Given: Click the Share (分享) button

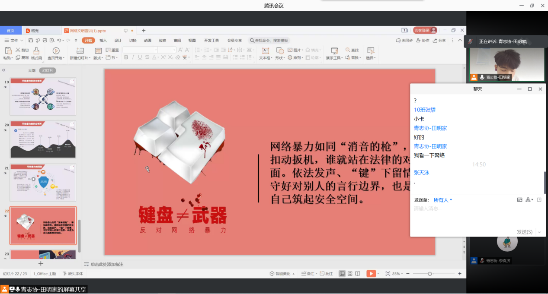Looking at the screenshot, I should pos(439,41).
